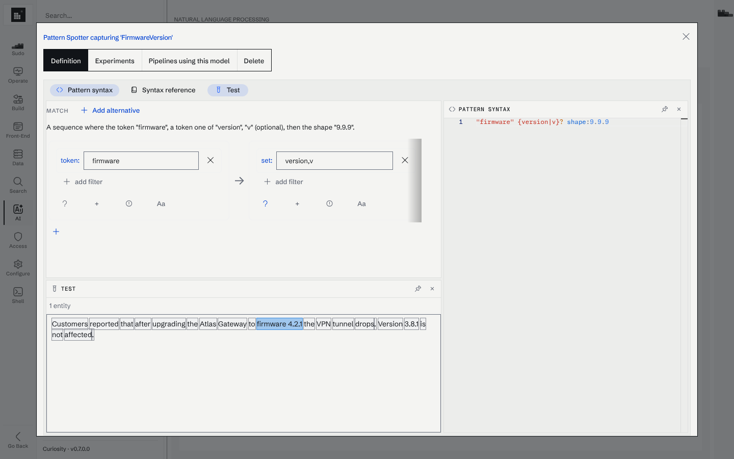Click the Go Back arrow
Screen dimensions: 734x459
18,440
